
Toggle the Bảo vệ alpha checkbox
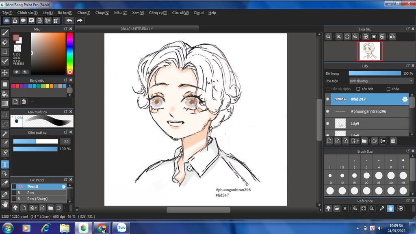[328, 89]
